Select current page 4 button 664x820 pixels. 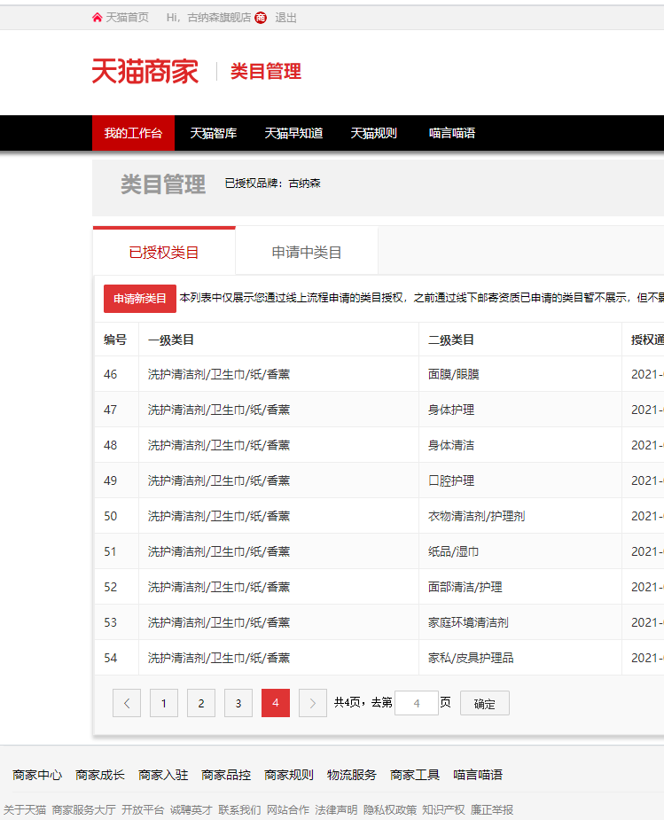pos(276,703)
